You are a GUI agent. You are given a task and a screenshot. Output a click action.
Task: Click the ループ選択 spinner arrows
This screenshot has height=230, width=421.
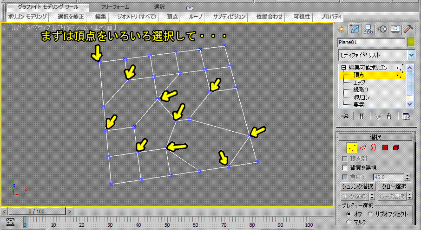click(x=409, y=196)
